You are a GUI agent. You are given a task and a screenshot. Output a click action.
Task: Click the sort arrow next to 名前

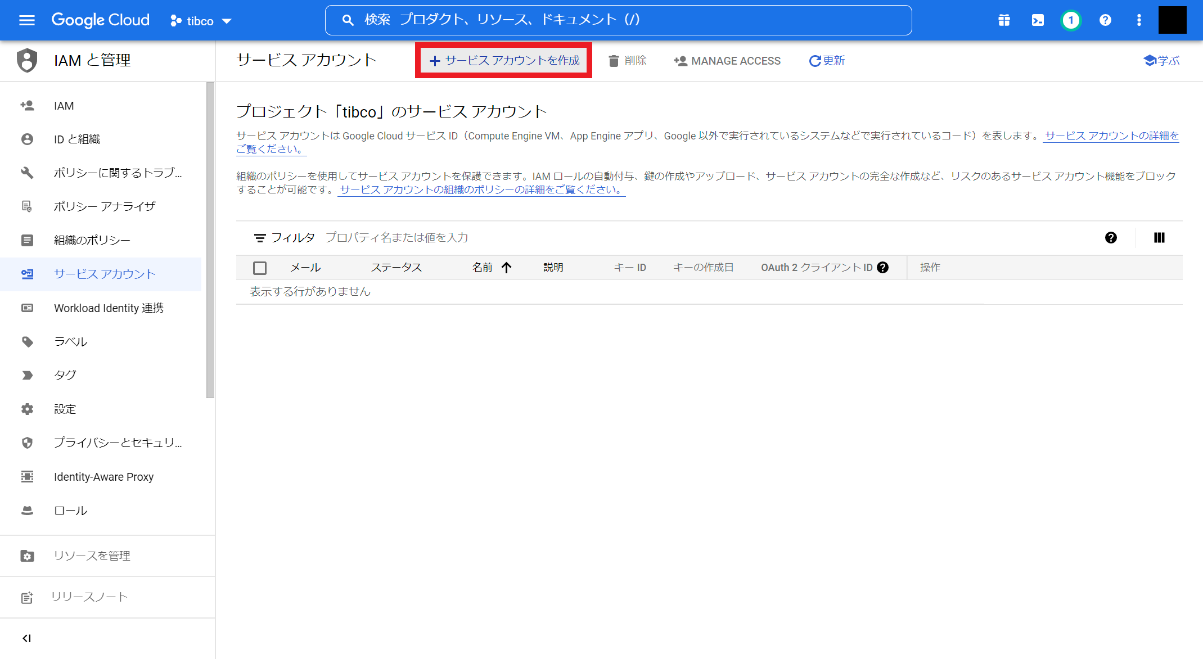pyautogui.click(x=506, y=268)
